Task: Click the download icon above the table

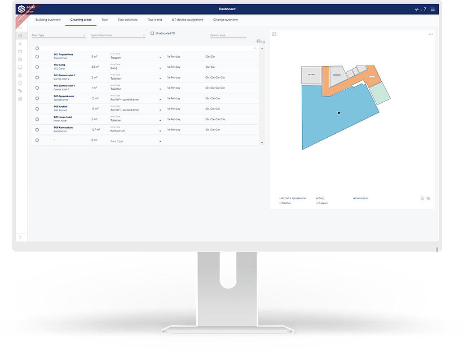Action: coord(263,41)
